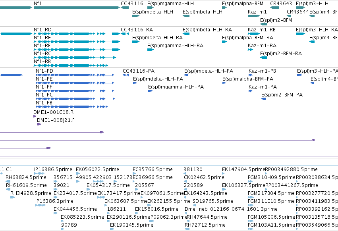338x231 pixels.
Task: Click the Nf1-PE protein label
Action: pyautogui.click(x=44, y=79)
